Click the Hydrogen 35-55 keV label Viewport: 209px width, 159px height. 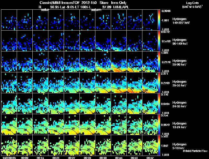tap(179, 84)
